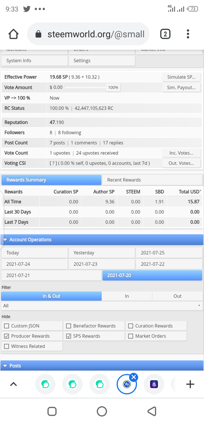Click the Effective Power 19.68 SP value
The height and width of the screenshot is (425, 204).
tap(59, 77)
